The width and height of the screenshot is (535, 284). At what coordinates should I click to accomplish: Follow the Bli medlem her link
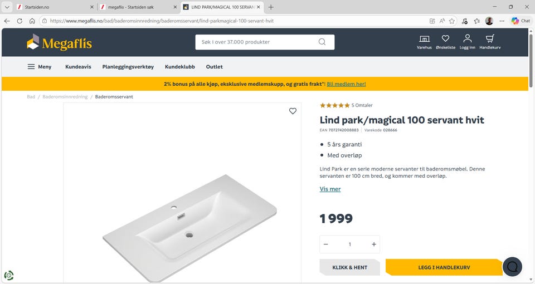(x=346, y=84)
